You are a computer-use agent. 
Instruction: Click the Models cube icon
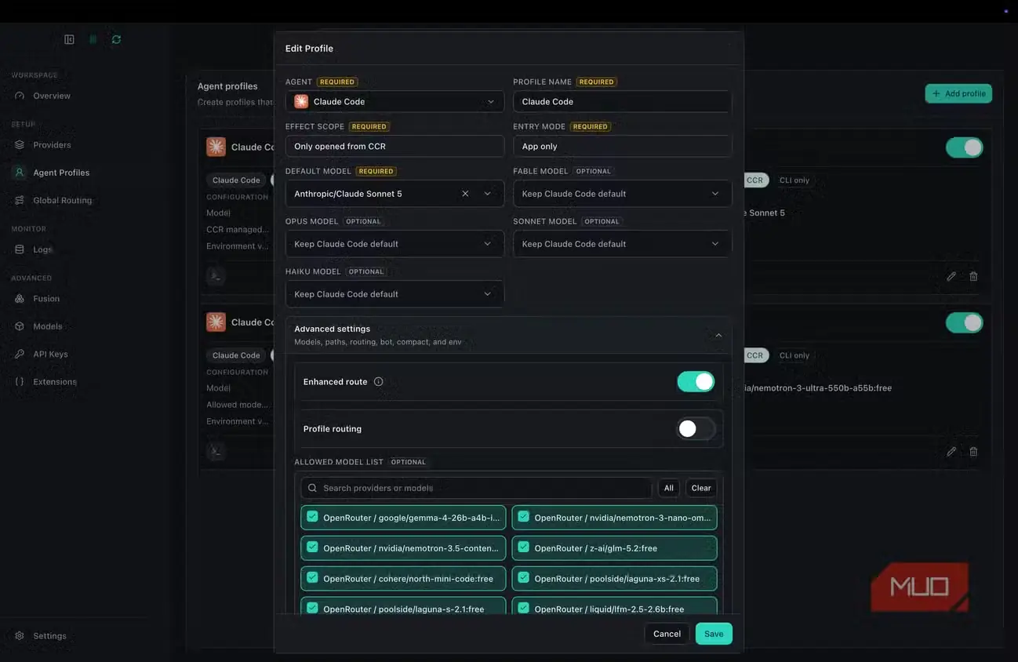pos(20,326)
